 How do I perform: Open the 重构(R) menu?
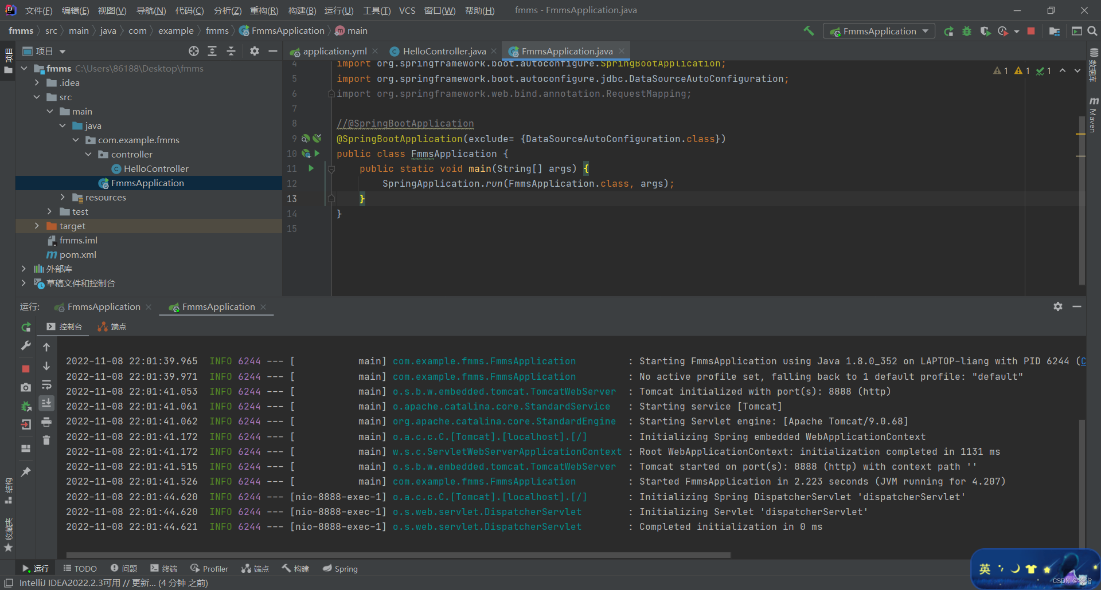(264, 10)
